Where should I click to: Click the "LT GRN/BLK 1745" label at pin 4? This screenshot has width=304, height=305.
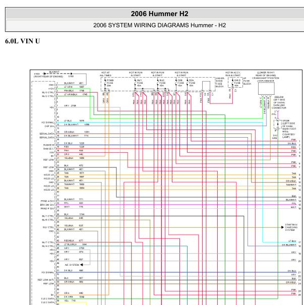coord(76,94)
